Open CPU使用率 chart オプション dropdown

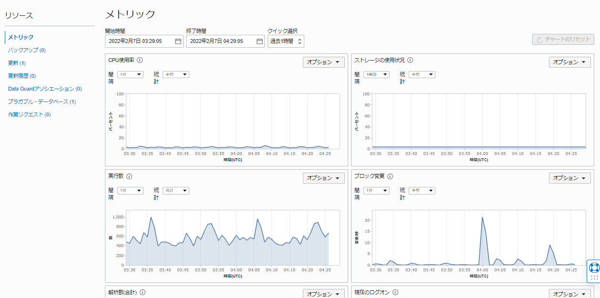point(323,62)
